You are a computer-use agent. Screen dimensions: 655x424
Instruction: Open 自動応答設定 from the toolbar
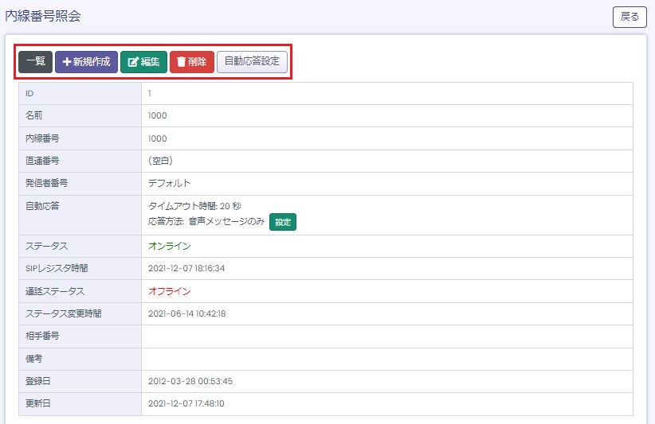tap(252, 62)
